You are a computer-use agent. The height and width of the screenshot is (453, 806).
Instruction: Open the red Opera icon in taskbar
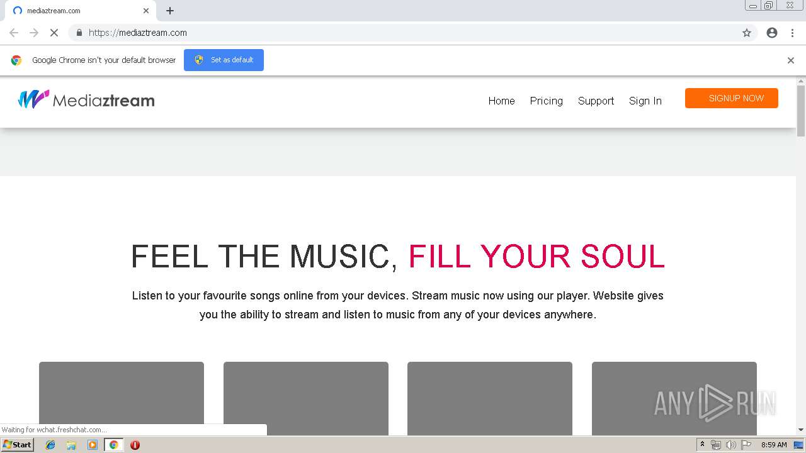click(x=135, y=445)
